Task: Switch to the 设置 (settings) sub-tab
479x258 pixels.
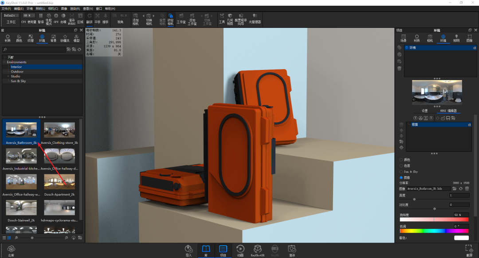Action: tap(424, 111)
